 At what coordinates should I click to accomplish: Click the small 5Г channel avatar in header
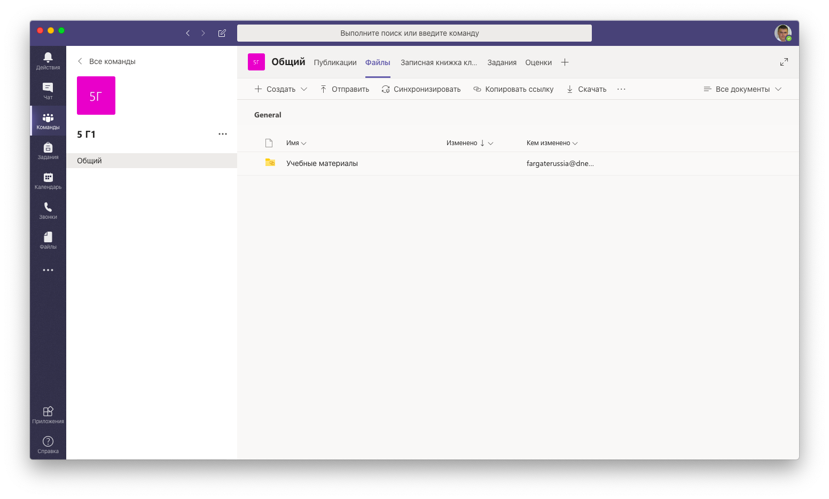(256, 62)
